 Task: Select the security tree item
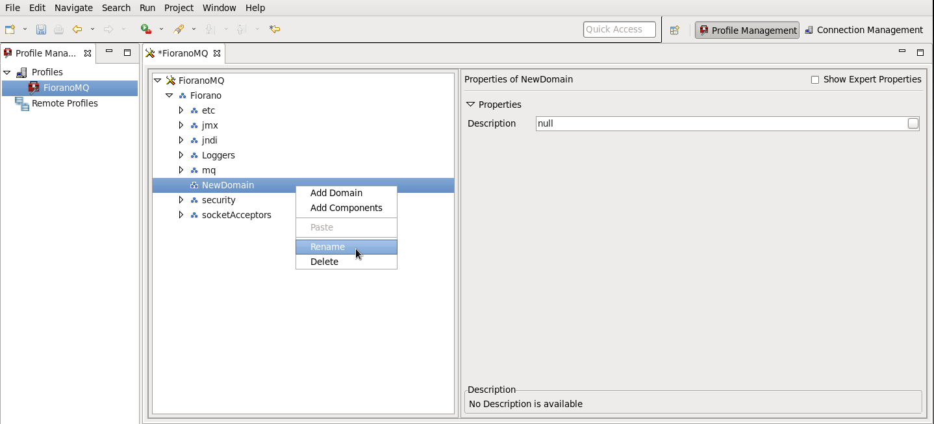(x=218, y=200)
